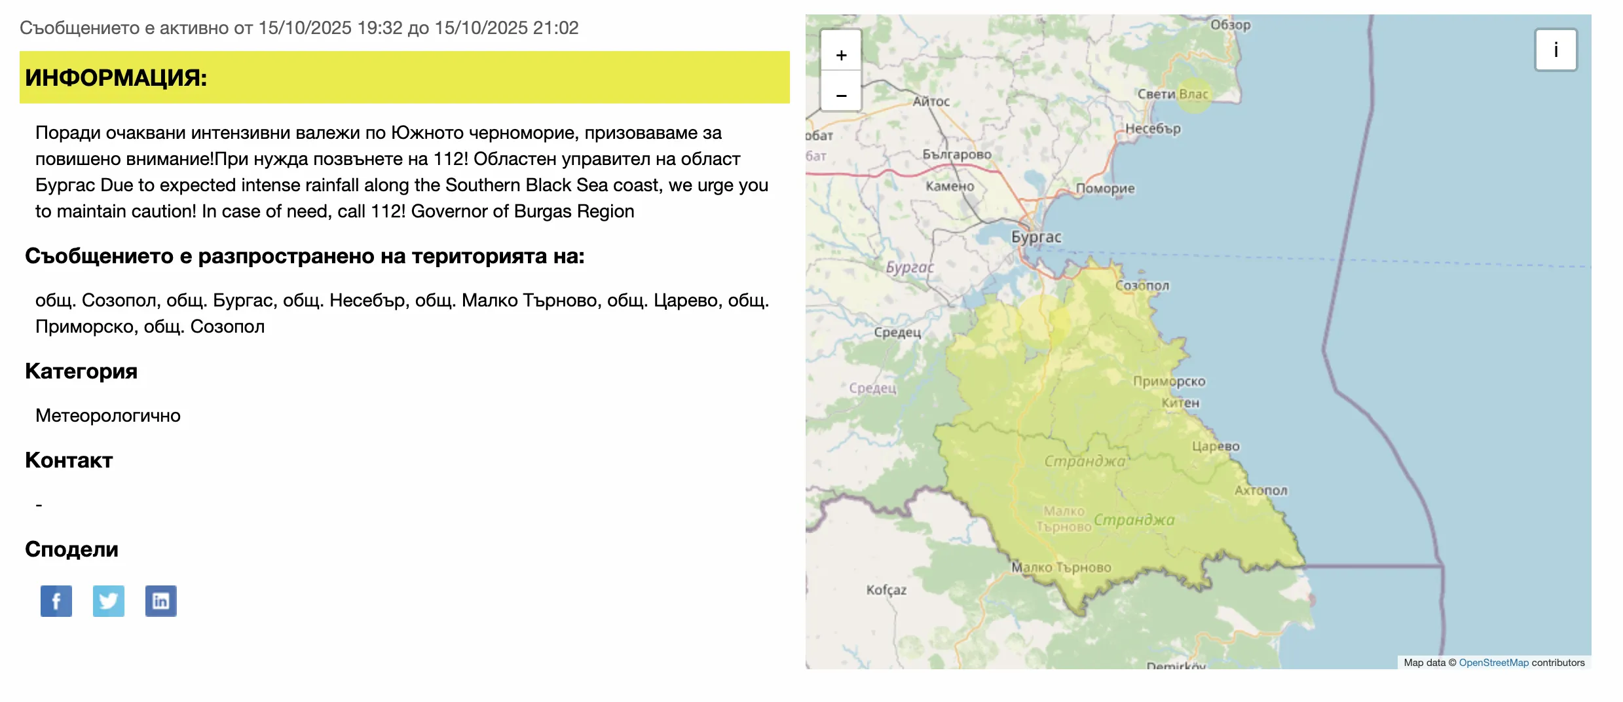The image size is (1623, 702).
Task: Zoom in on the map with plus button
Action: pyautogui.click(x=841, y=55)
